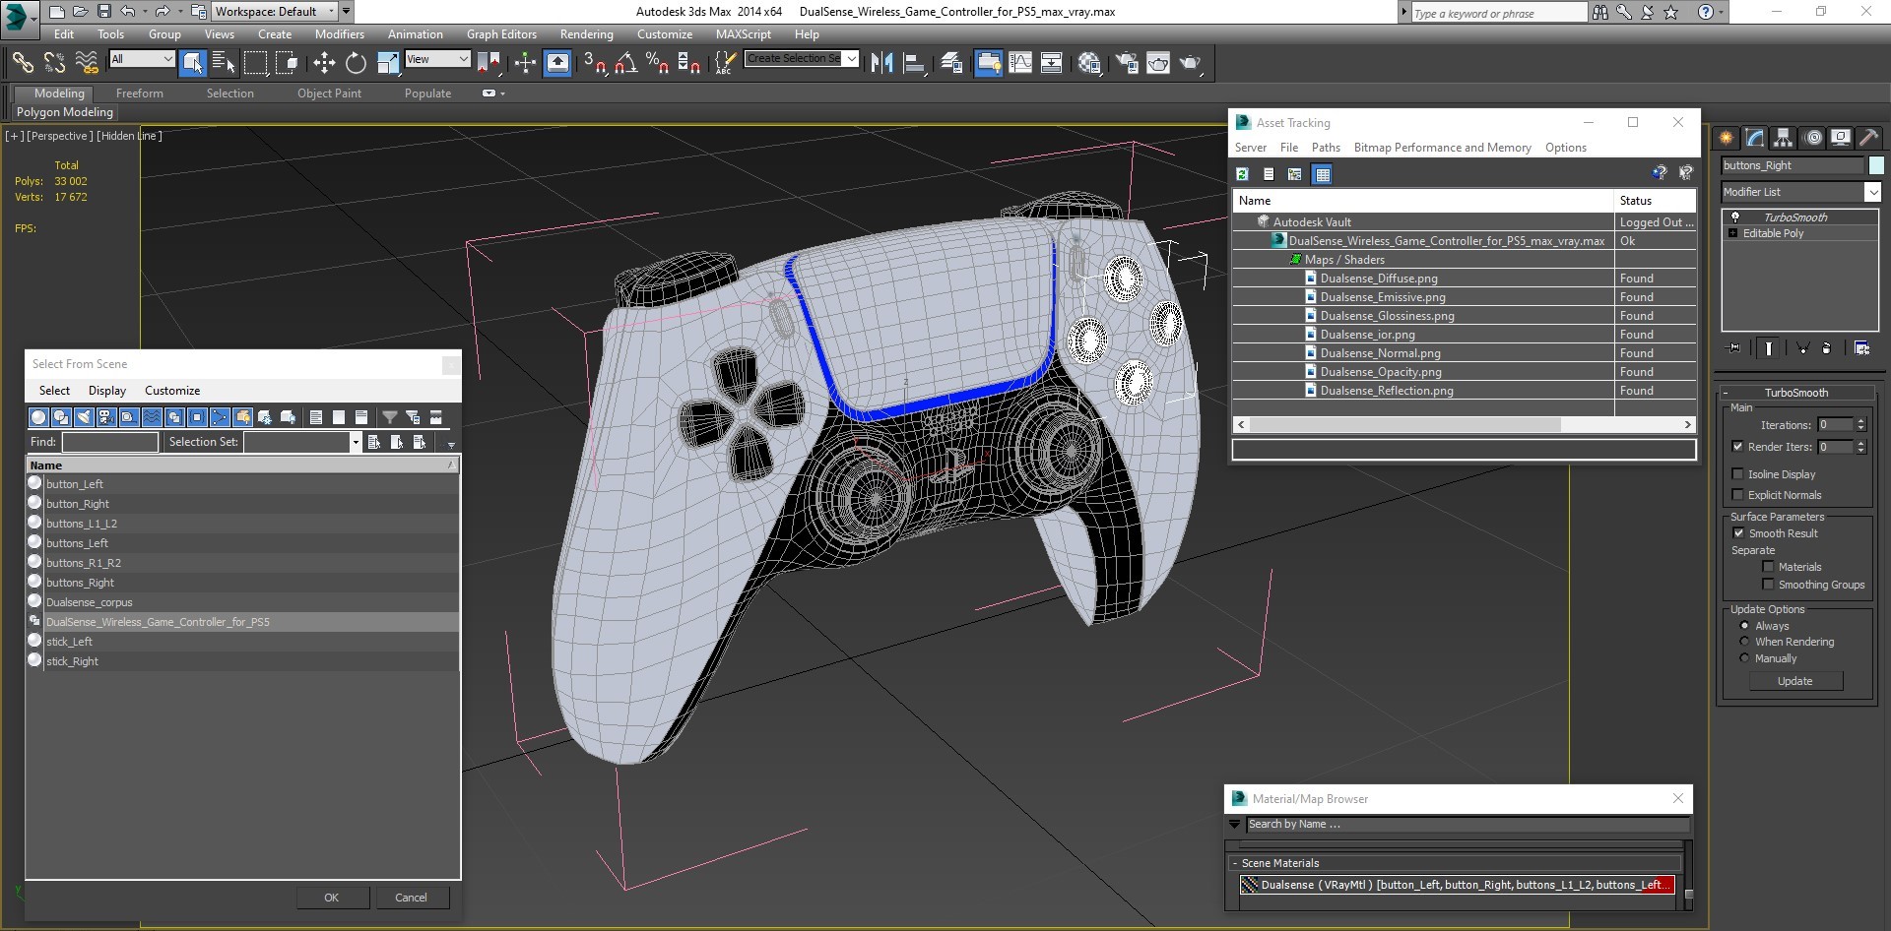Save the file with the floppy icon
Viewport: 1891px width, 931px height.
tap(103, 12)
